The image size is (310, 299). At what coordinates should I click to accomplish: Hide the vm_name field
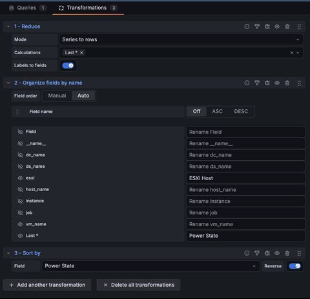(20, 224)
